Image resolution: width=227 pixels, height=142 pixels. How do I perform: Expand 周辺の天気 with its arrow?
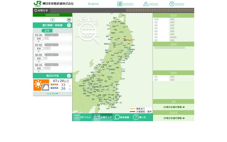pyautogui.click(x=69, y=76)
